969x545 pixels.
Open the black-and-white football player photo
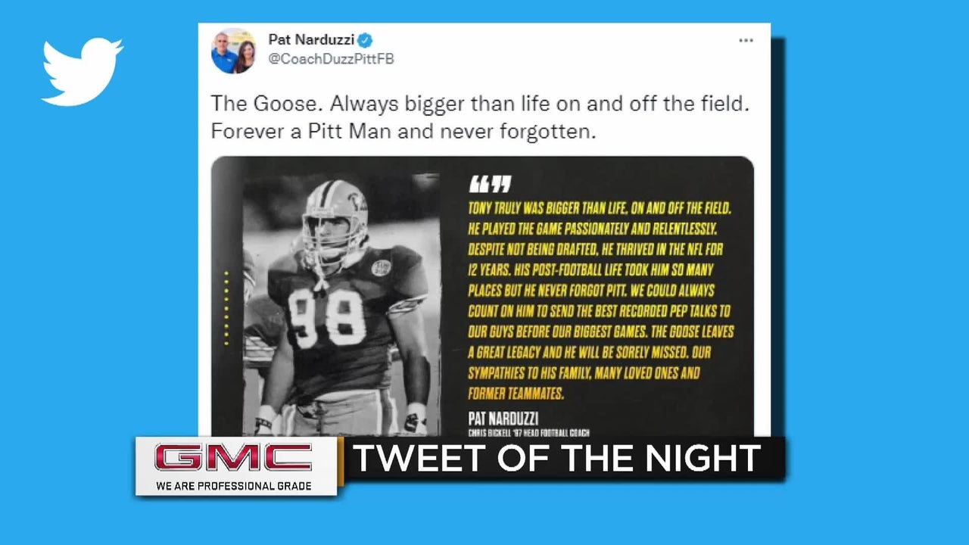(341, 303)
